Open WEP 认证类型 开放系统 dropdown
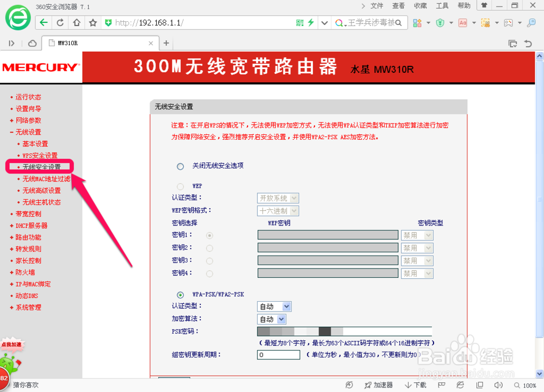 [x=278, y=198]
